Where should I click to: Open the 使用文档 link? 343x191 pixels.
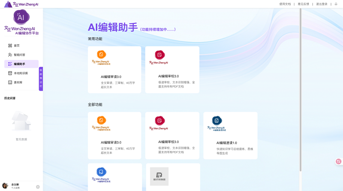285,4
